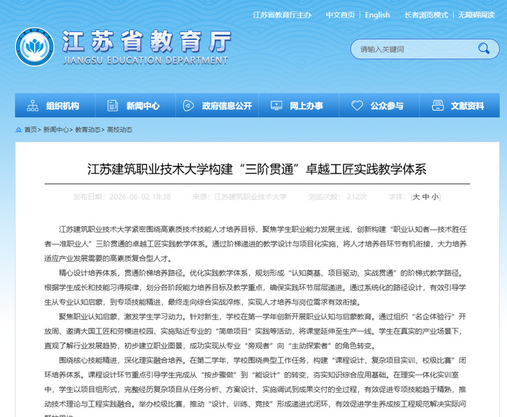This screenshot has height=417, width=507.
Task: Click the 江苏省教育厅 site title text
Action: point(147,42)
